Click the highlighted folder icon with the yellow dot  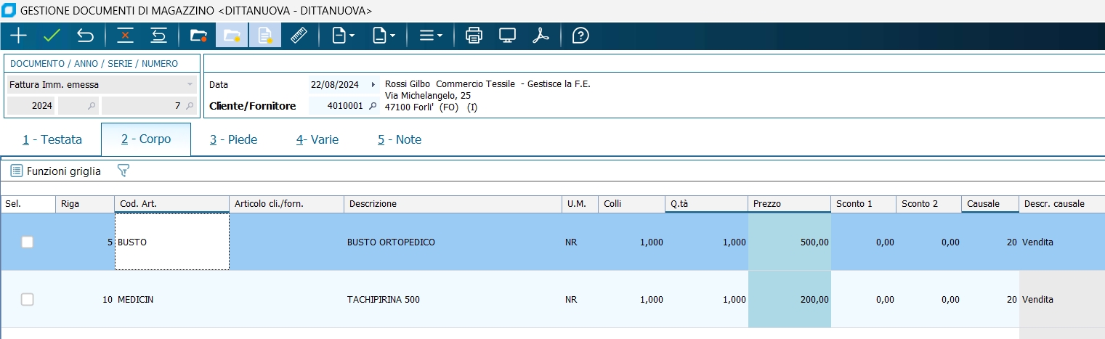pos(232,36)
